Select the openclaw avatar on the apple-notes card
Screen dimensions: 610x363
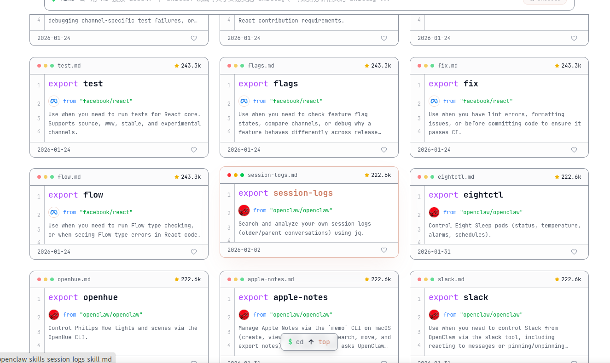244,315
